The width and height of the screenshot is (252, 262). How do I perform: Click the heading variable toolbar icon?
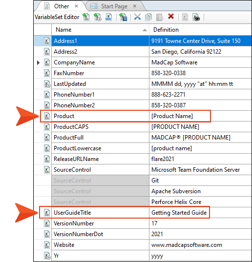(109, 17)
